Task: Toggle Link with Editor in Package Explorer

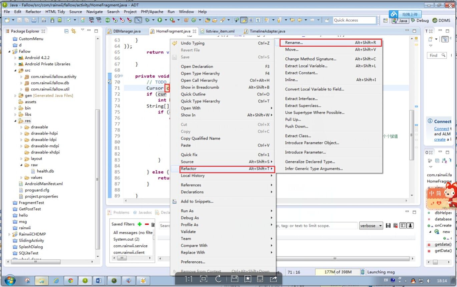Action: [74, 31]
